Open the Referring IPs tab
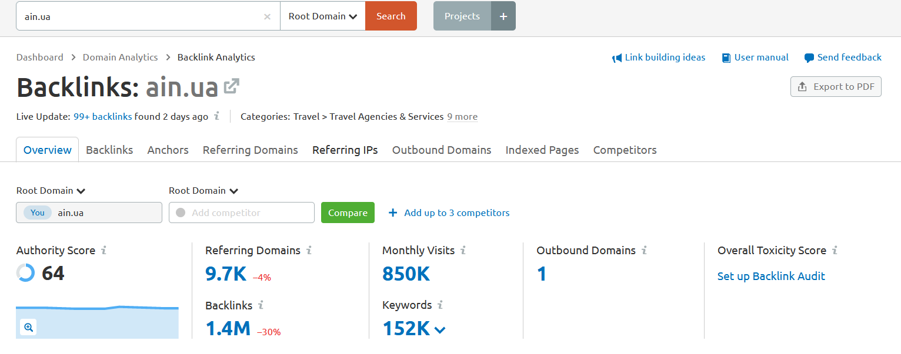This screenshot has width=901, height=354. [345, 150]
